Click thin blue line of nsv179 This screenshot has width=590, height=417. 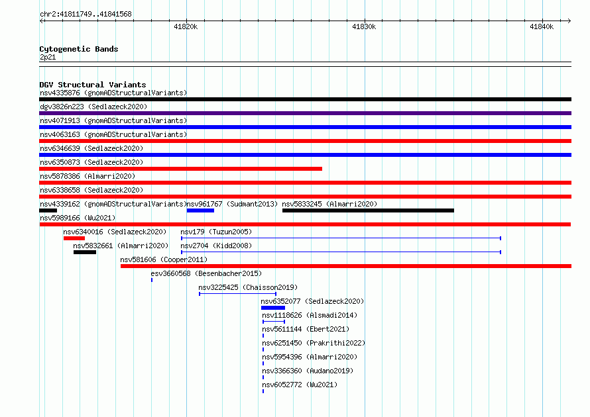click(341, 238)
